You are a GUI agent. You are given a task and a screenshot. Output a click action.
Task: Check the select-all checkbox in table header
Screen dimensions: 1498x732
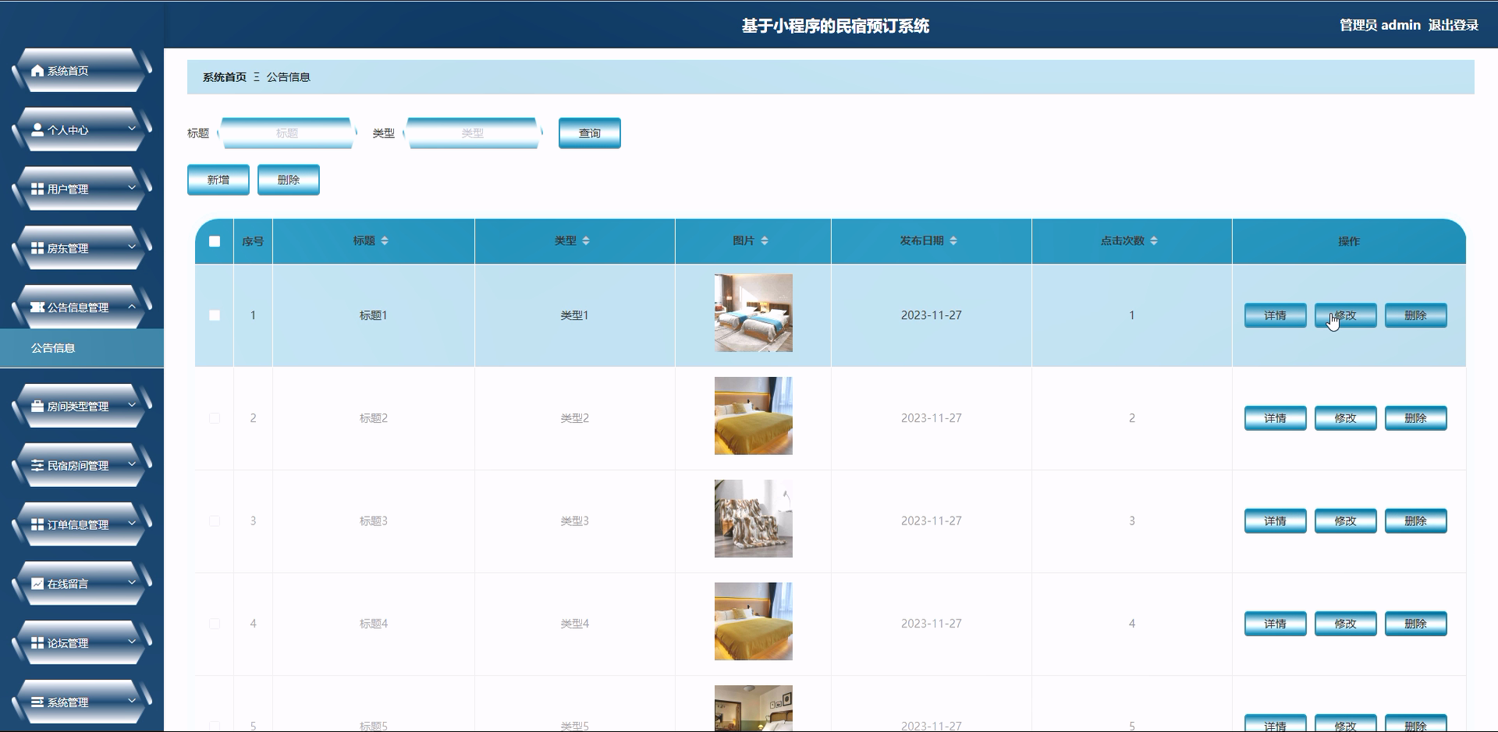(x=214, y=243)
